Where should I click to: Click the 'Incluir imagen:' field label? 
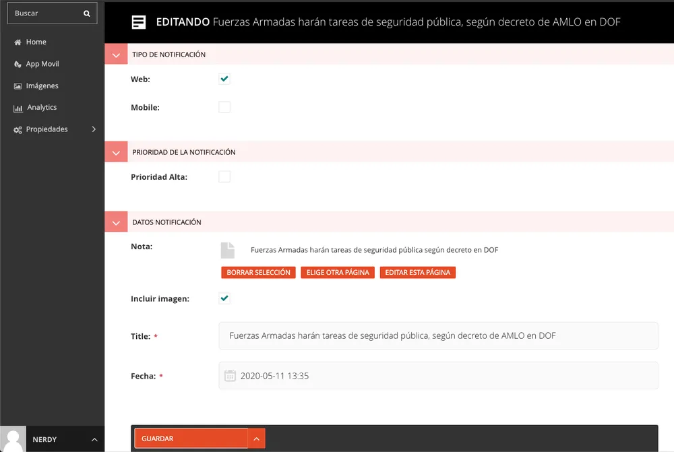[160, 298]
